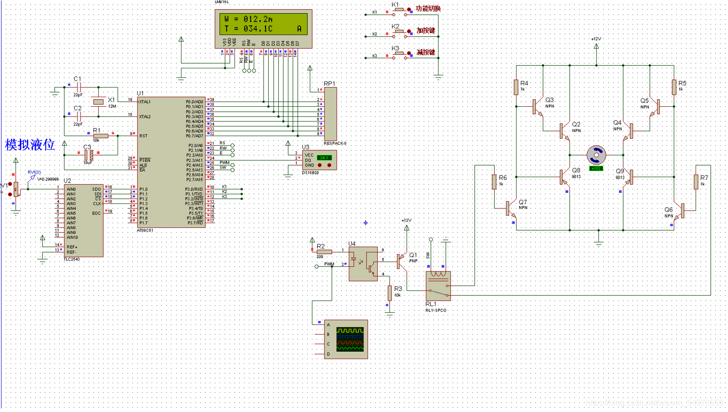Screen dimensions: 728x412
Task: Click oscilloscope channel A pin
Action: click(319, 324)
